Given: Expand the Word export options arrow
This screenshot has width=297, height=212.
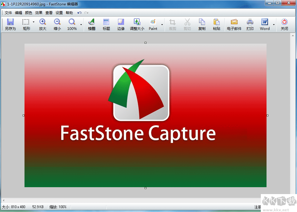Looking at the screenshot, I should [x=273, y=24].
